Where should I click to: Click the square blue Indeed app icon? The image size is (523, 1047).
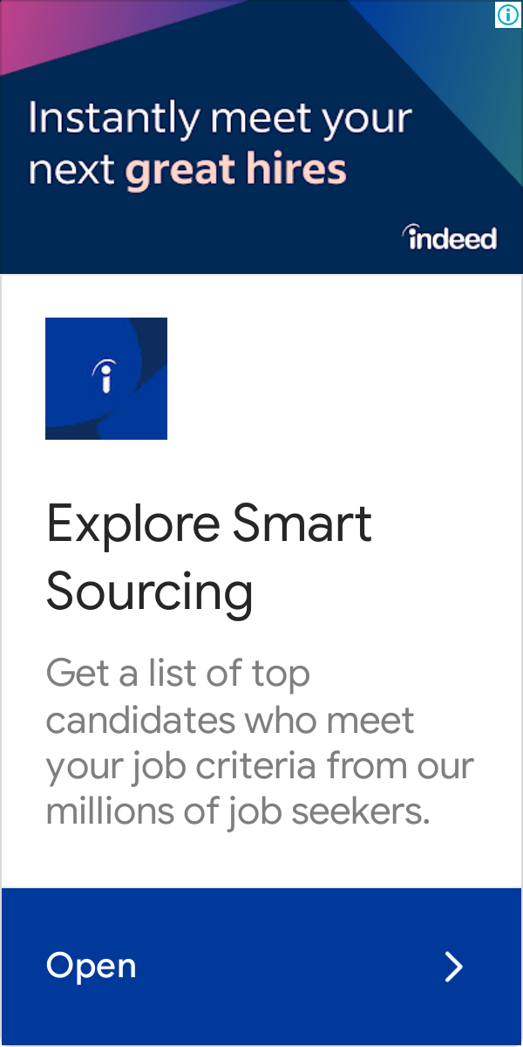pos(106,379)
